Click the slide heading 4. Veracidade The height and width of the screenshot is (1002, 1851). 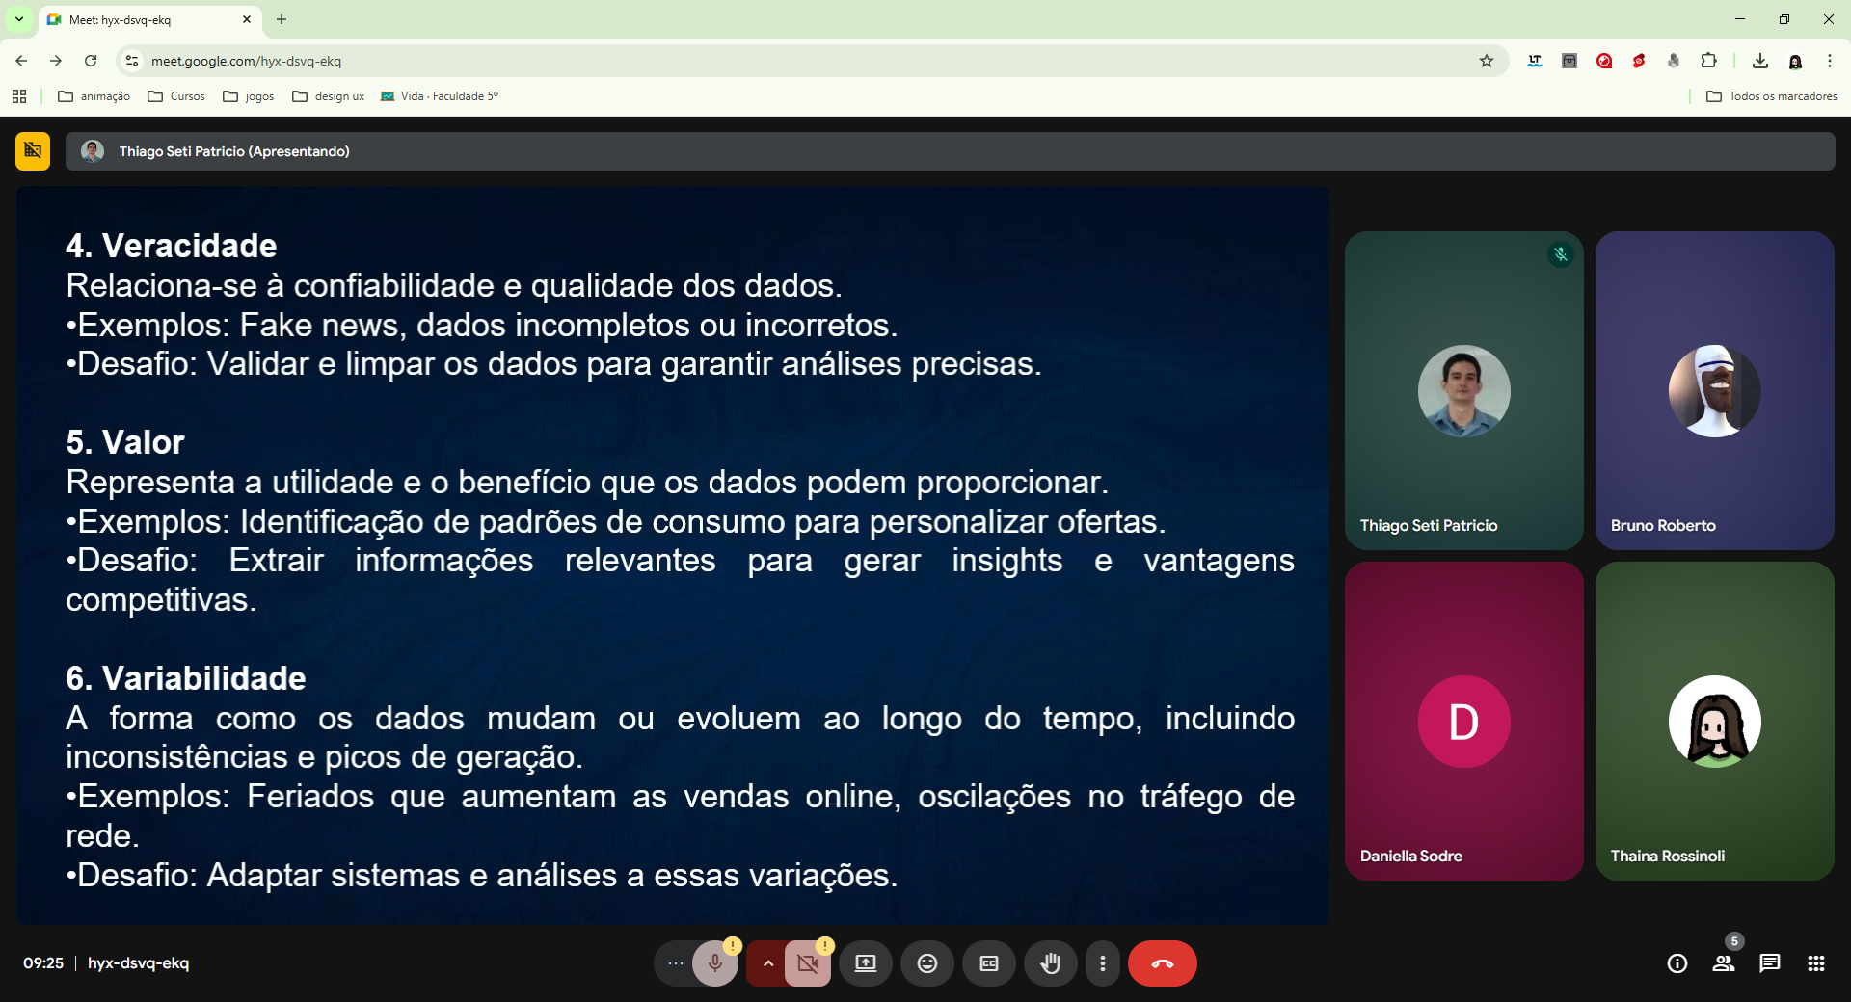click(172, 246)
